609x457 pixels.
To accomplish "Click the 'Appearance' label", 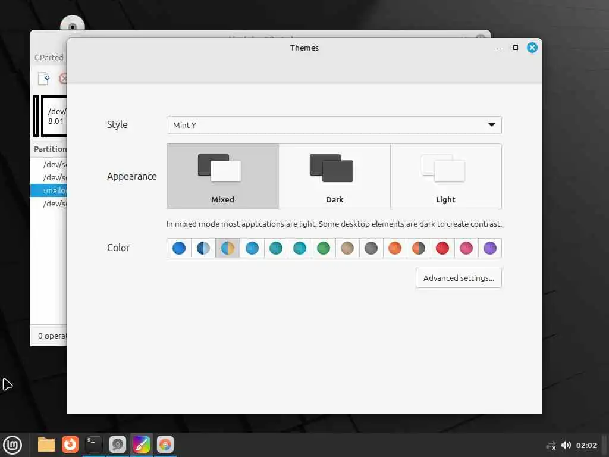I will coord(132,176).
